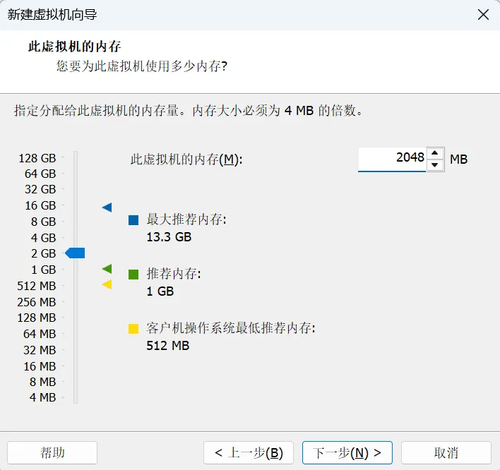Click the bold heading 此虚拟机的内存
This screenshot has width=500, height=470.
tap(74, 47)
